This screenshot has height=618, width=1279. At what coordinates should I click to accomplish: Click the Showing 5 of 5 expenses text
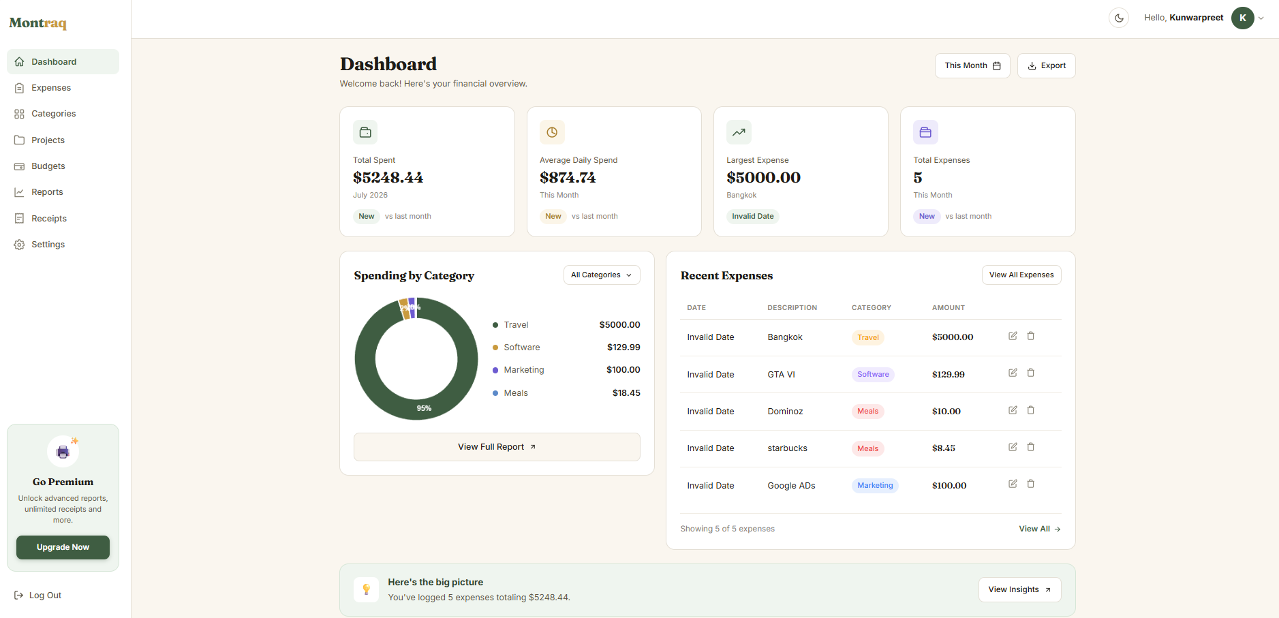point(727,529)
